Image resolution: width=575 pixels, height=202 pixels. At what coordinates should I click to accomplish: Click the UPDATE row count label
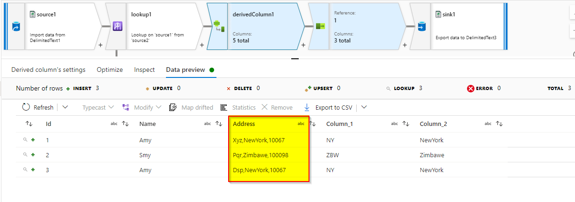coord(164,88)
